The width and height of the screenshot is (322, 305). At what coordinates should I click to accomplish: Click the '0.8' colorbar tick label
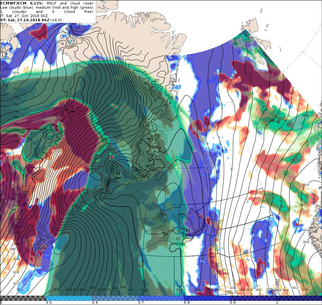click(x=187, y=302)
